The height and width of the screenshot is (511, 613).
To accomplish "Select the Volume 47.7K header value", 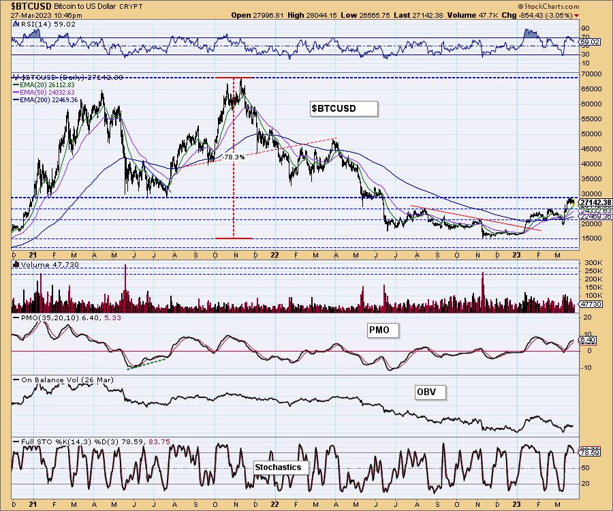I will pyautogui.click(x=473, y=15).
